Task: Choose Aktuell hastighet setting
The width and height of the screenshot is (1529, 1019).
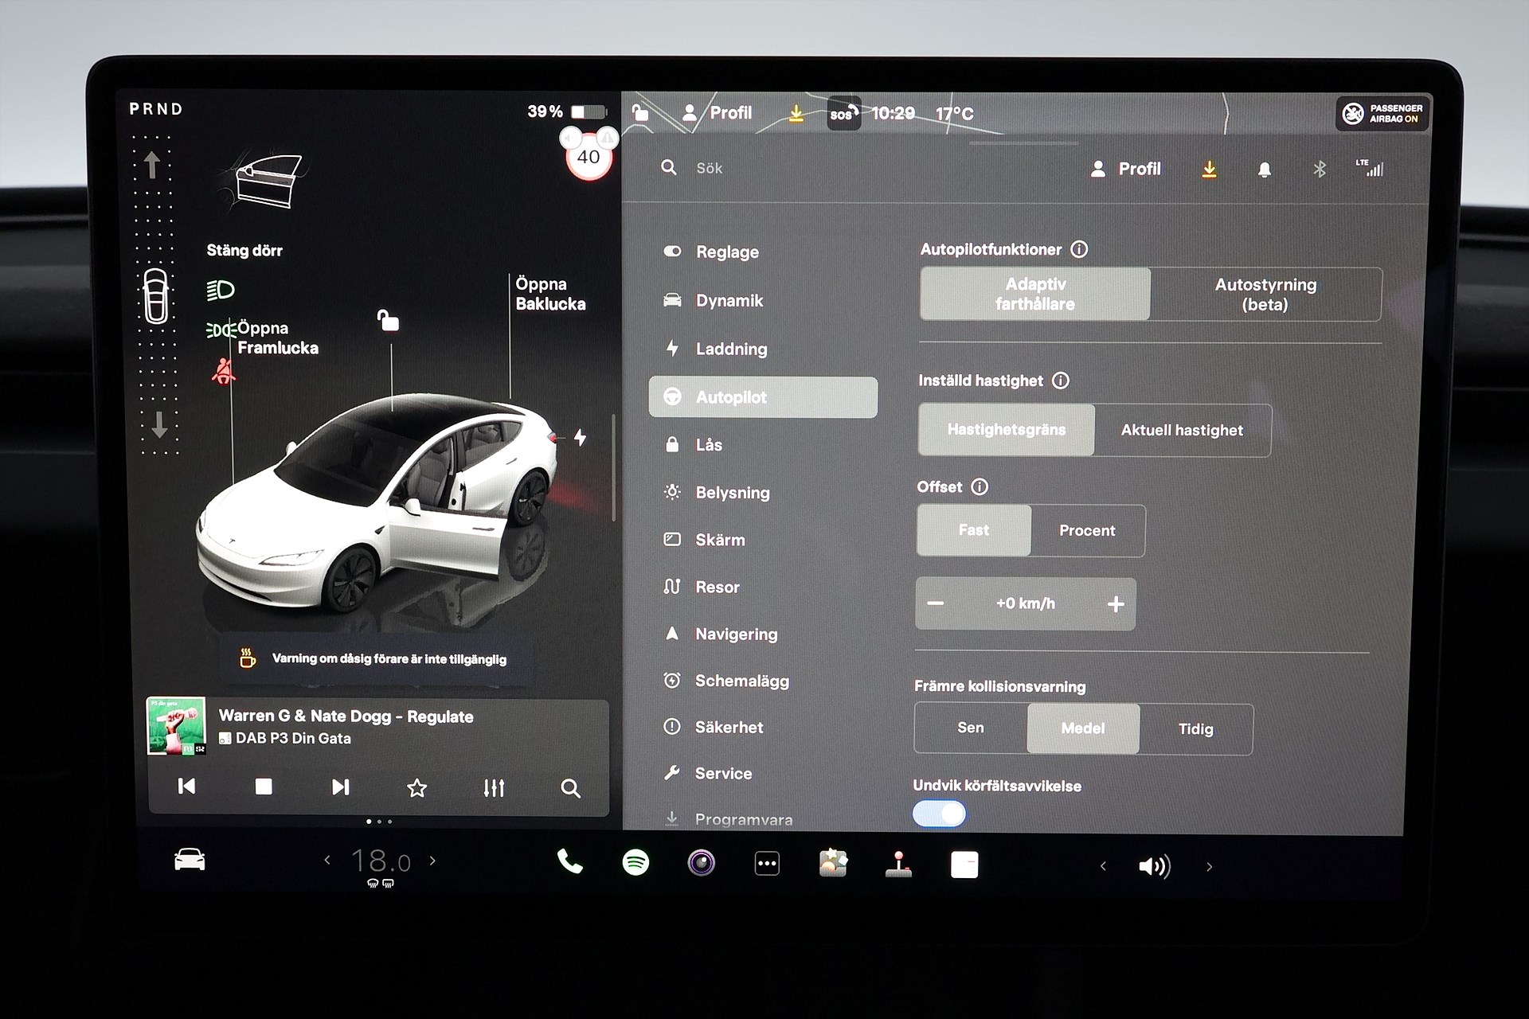Action: point(1182,431)
